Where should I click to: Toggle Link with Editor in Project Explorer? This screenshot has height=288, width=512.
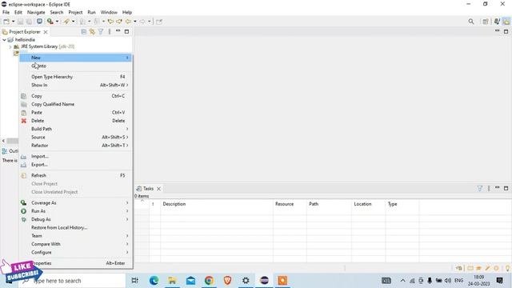[92, 32]
